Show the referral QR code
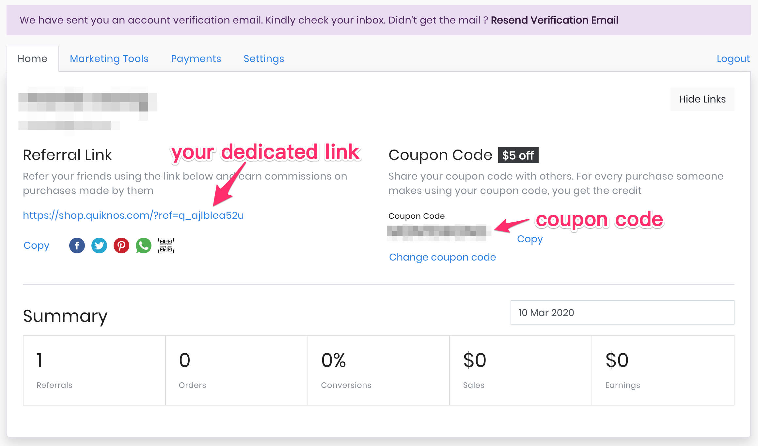Image resolution: width=758 pixels, height=446 pixels. [x=166, y=246]
